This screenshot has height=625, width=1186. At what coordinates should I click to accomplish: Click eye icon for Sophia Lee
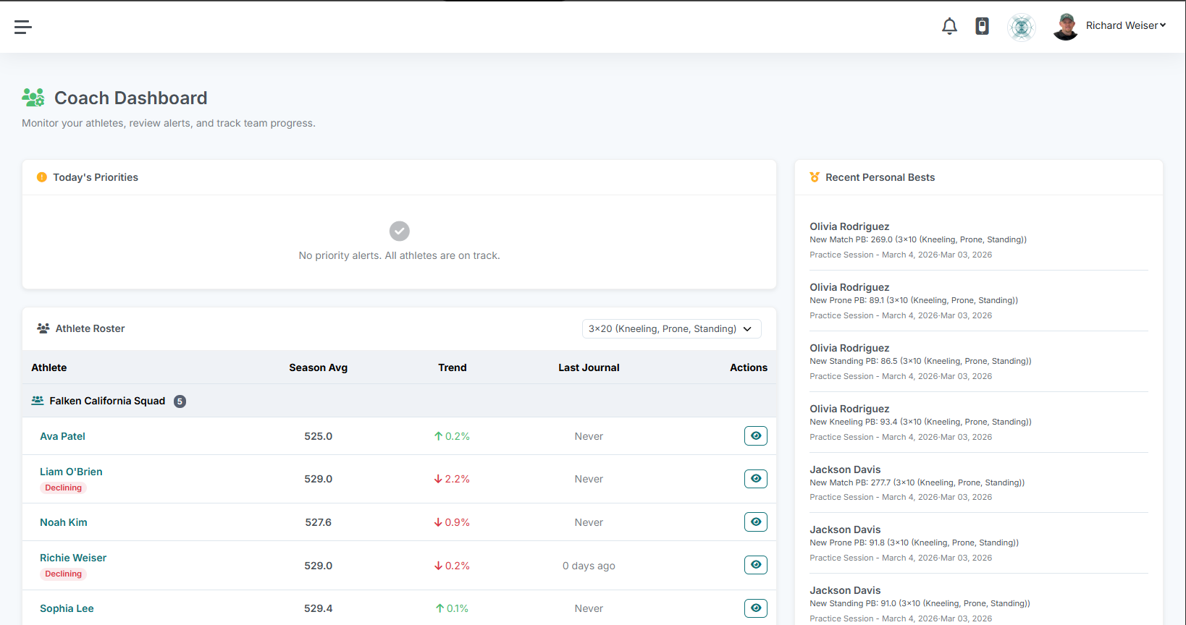pyautogui.click(x=755, y=608)
